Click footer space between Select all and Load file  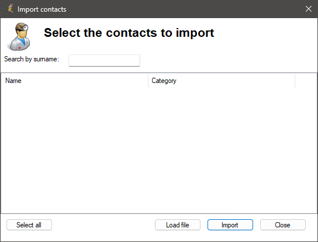click(x=103, y=225)
